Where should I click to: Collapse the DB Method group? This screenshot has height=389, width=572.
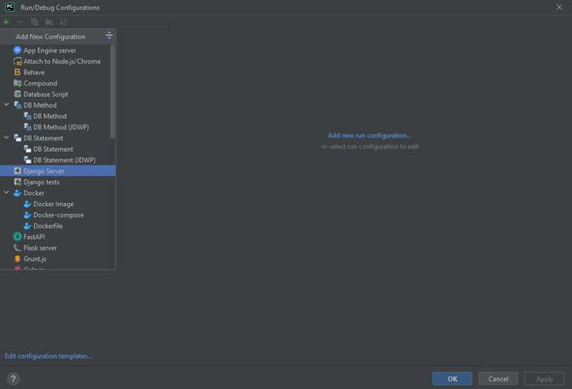coord(6,104)
